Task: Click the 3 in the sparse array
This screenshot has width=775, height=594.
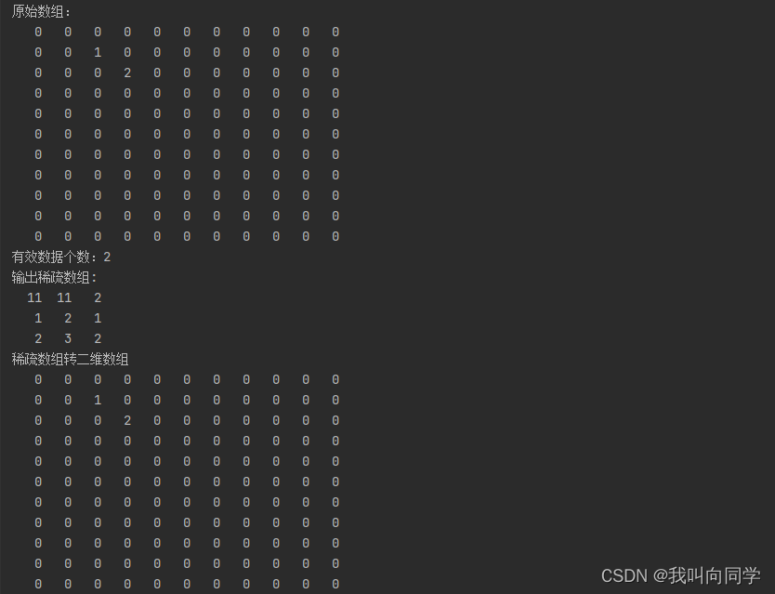Action: tap(68, 339)
